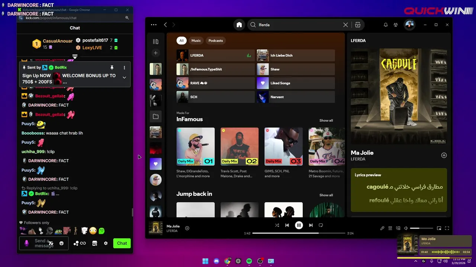Expand the pinned BotRix message chevron

coord(124,78)
